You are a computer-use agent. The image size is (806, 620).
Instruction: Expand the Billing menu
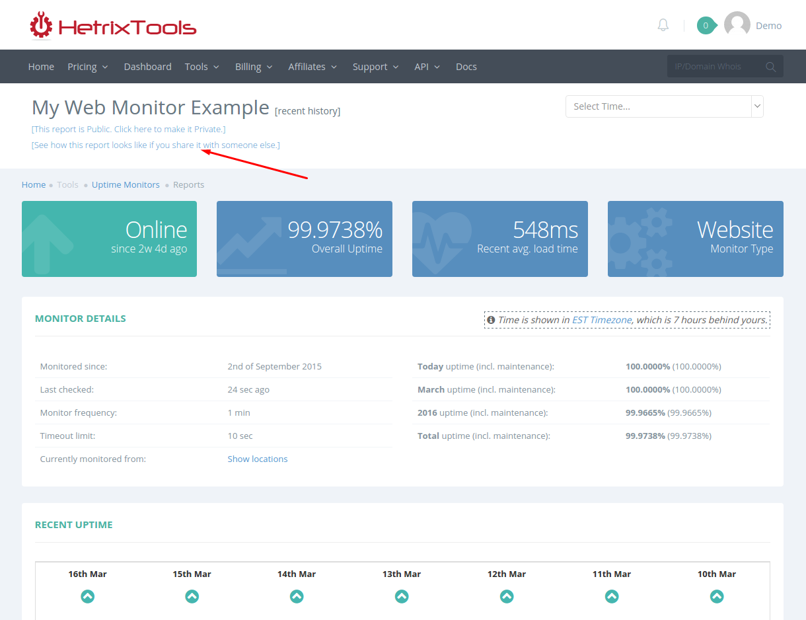click(254, 67)
